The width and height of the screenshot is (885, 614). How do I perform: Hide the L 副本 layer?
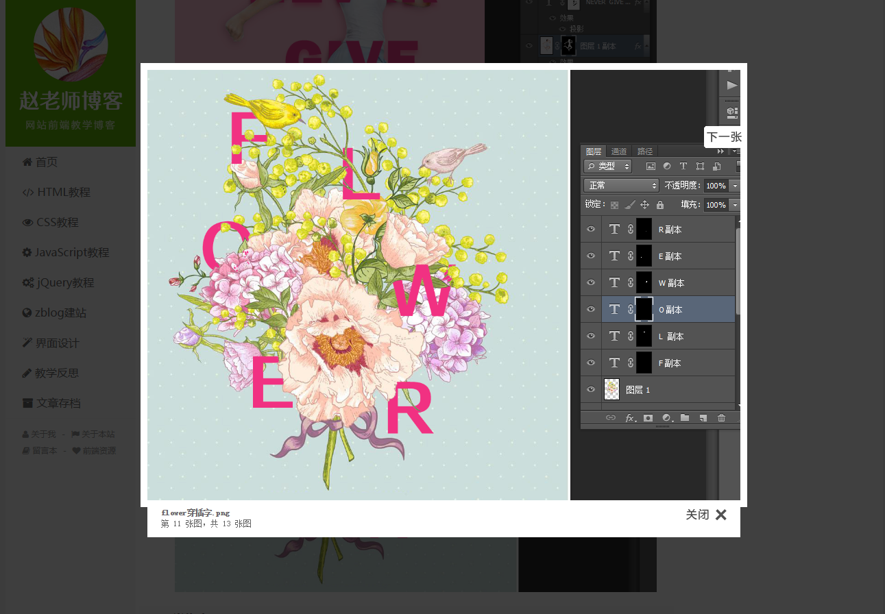(x=591, y=336)
